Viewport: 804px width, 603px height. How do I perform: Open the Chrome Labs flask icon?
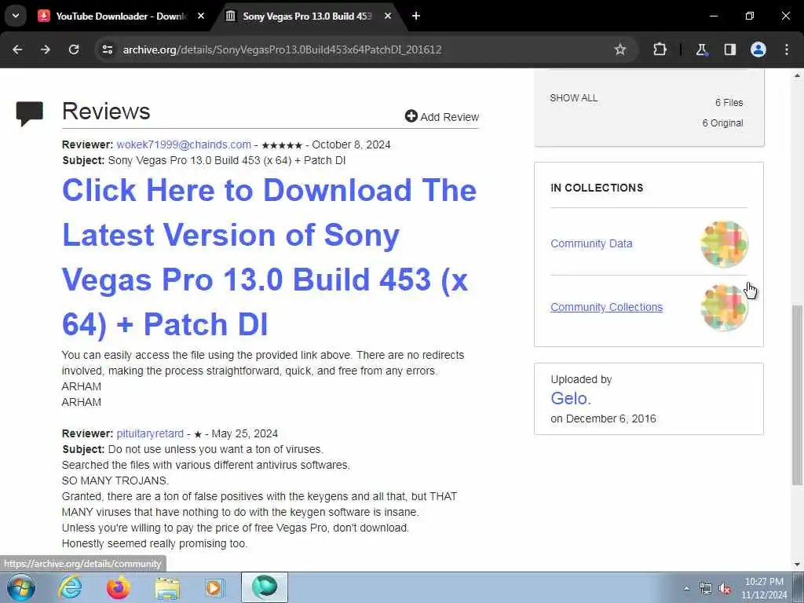coord(701,49)
